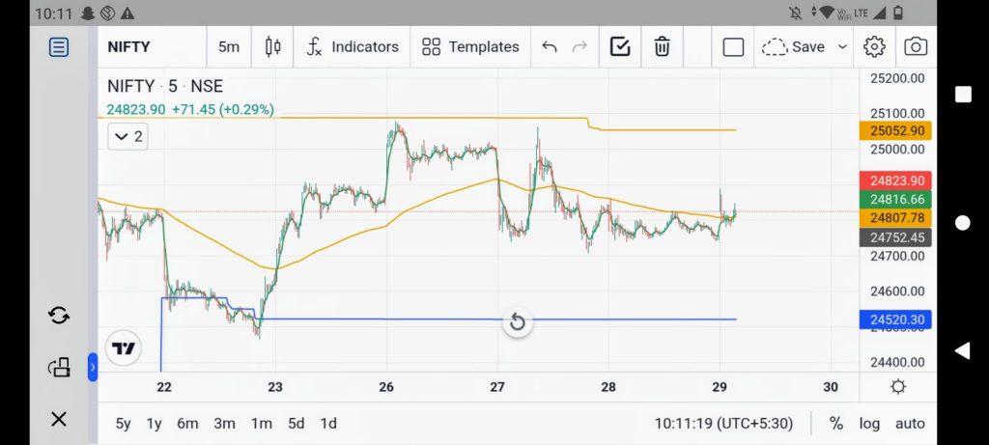
Task: Click the 25052.90 orange price label
Action: pyautogui.click(x=895, y=131)
